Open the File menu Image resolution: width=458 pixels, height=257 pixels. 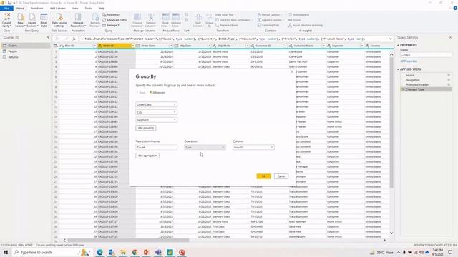pyautogui.click(x=6, y=8)
